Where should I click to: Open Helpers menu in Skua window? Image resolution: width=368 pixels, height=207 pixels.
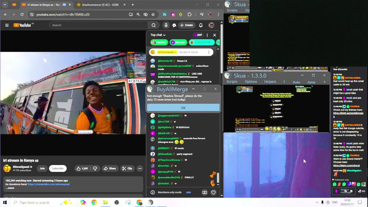(x=270, y=82)
